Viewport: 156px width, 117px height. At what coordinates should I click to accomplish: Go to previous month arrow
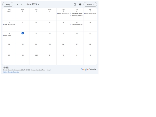18,4
